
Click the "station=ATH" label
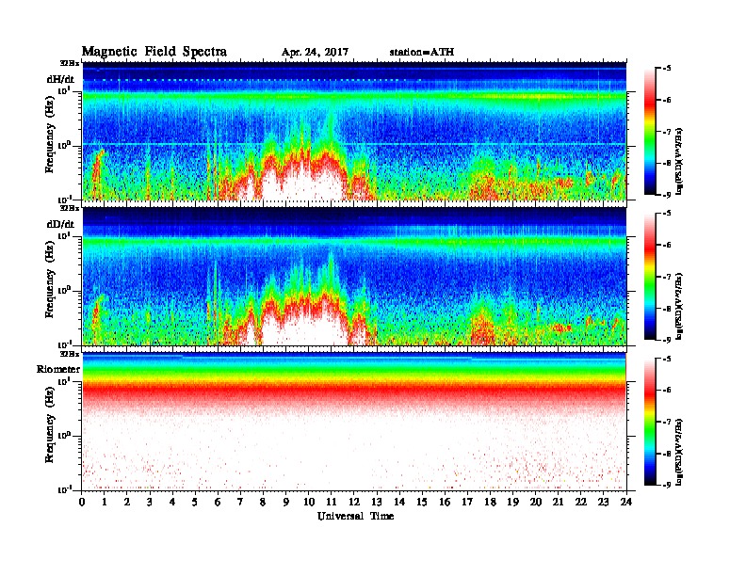422,52
